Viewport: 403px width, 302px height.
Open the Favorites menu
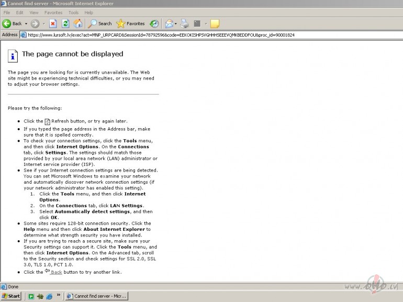click(53, 13)
